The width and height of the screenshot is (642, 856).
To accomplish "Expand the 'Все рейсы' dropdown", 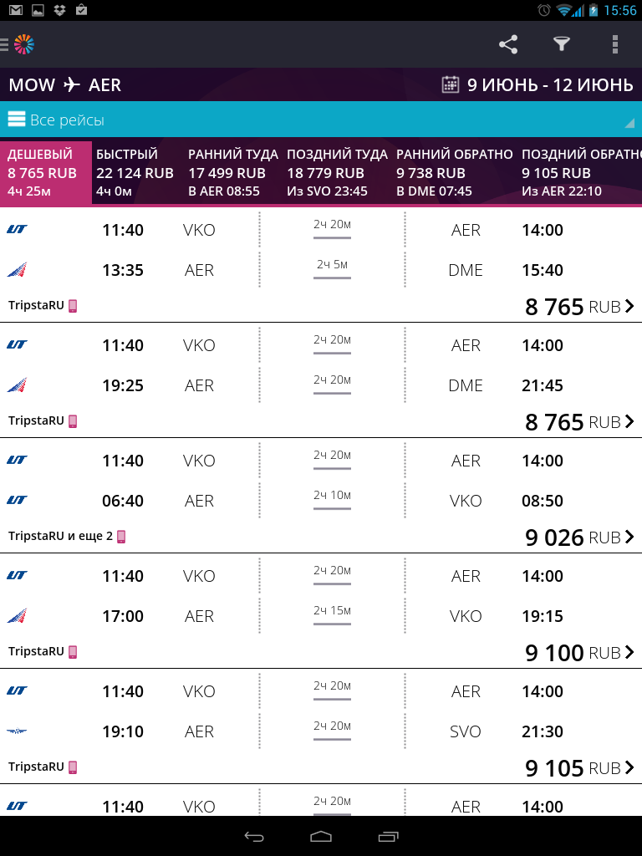I will [x=321, y=119].
